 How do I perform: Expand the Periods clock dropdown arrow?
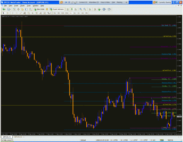(106, 9)
